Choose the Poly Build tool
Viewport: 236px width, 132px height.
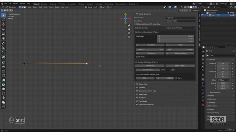pyautogui.click(x=3, y=80)
